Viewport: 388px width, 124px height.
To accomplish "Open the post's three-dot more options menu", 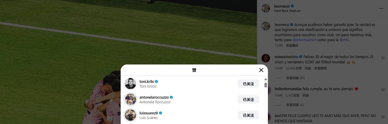I will pyautogui.click(x=381, y=8).
